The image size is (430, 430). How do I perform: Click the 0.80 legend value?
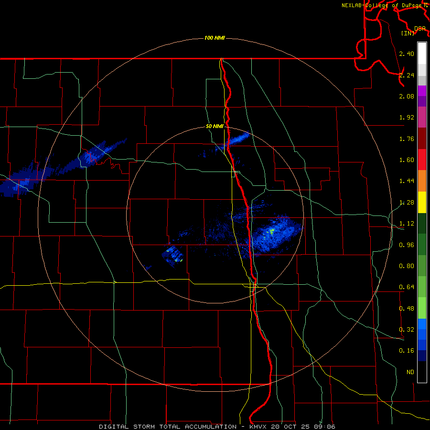point(407,266)
